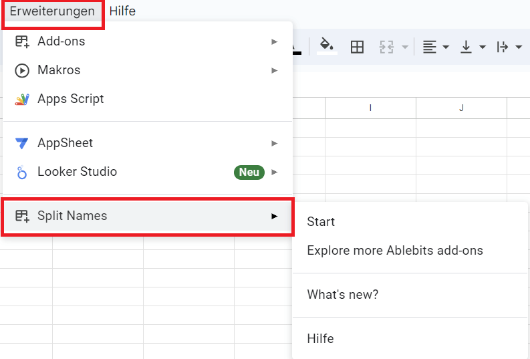
Task: Click Explore more Ablebits add-ons
Action: [x=394, y=251]
